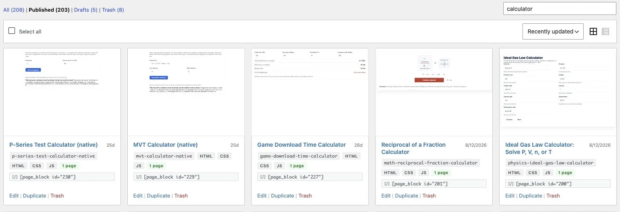Screen dimensions: 620x212
Task: Duplicate MVT Calculator (native)
Action: [158, 195]
